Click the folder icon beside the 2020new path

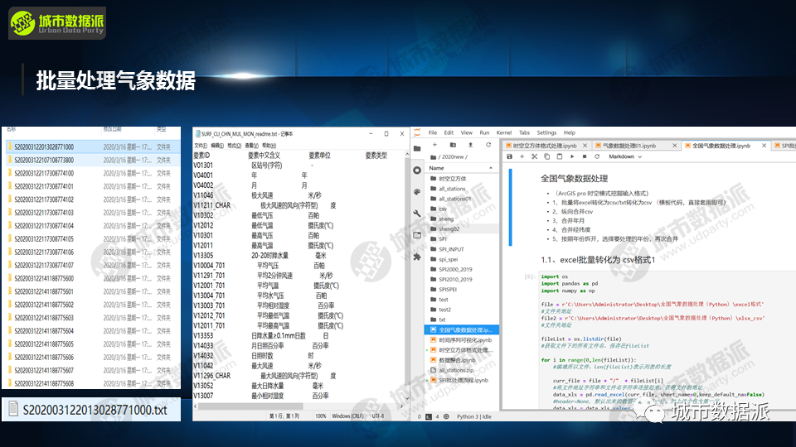433,157
